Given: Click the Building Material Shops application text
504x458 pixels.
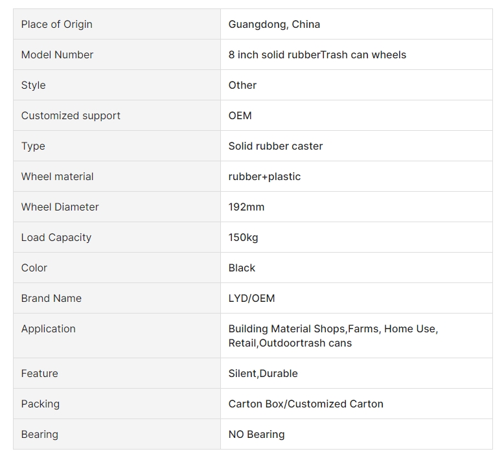Looking at the screenshot, I should 287,329.
